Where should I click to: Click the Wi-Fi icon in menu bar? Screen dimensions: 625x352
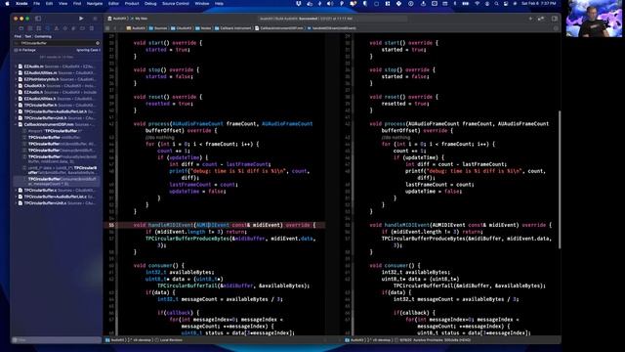tap(478, 4)
